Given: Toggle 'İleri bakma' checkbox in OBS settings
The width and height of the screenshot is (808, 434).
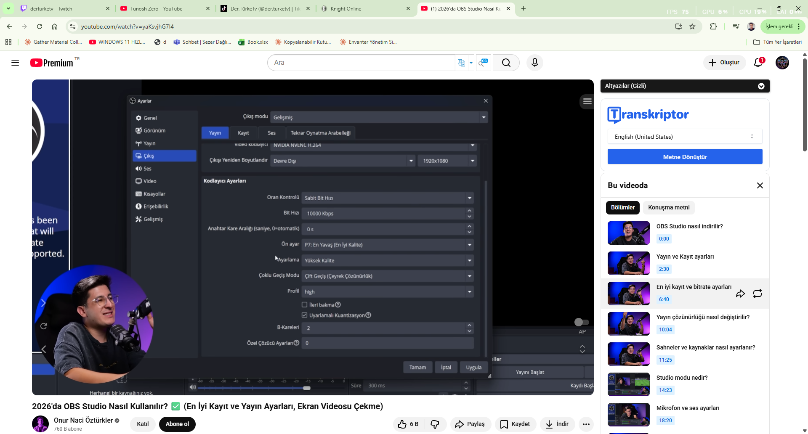Looking at the screenshot, I should [x=304, y=305].
